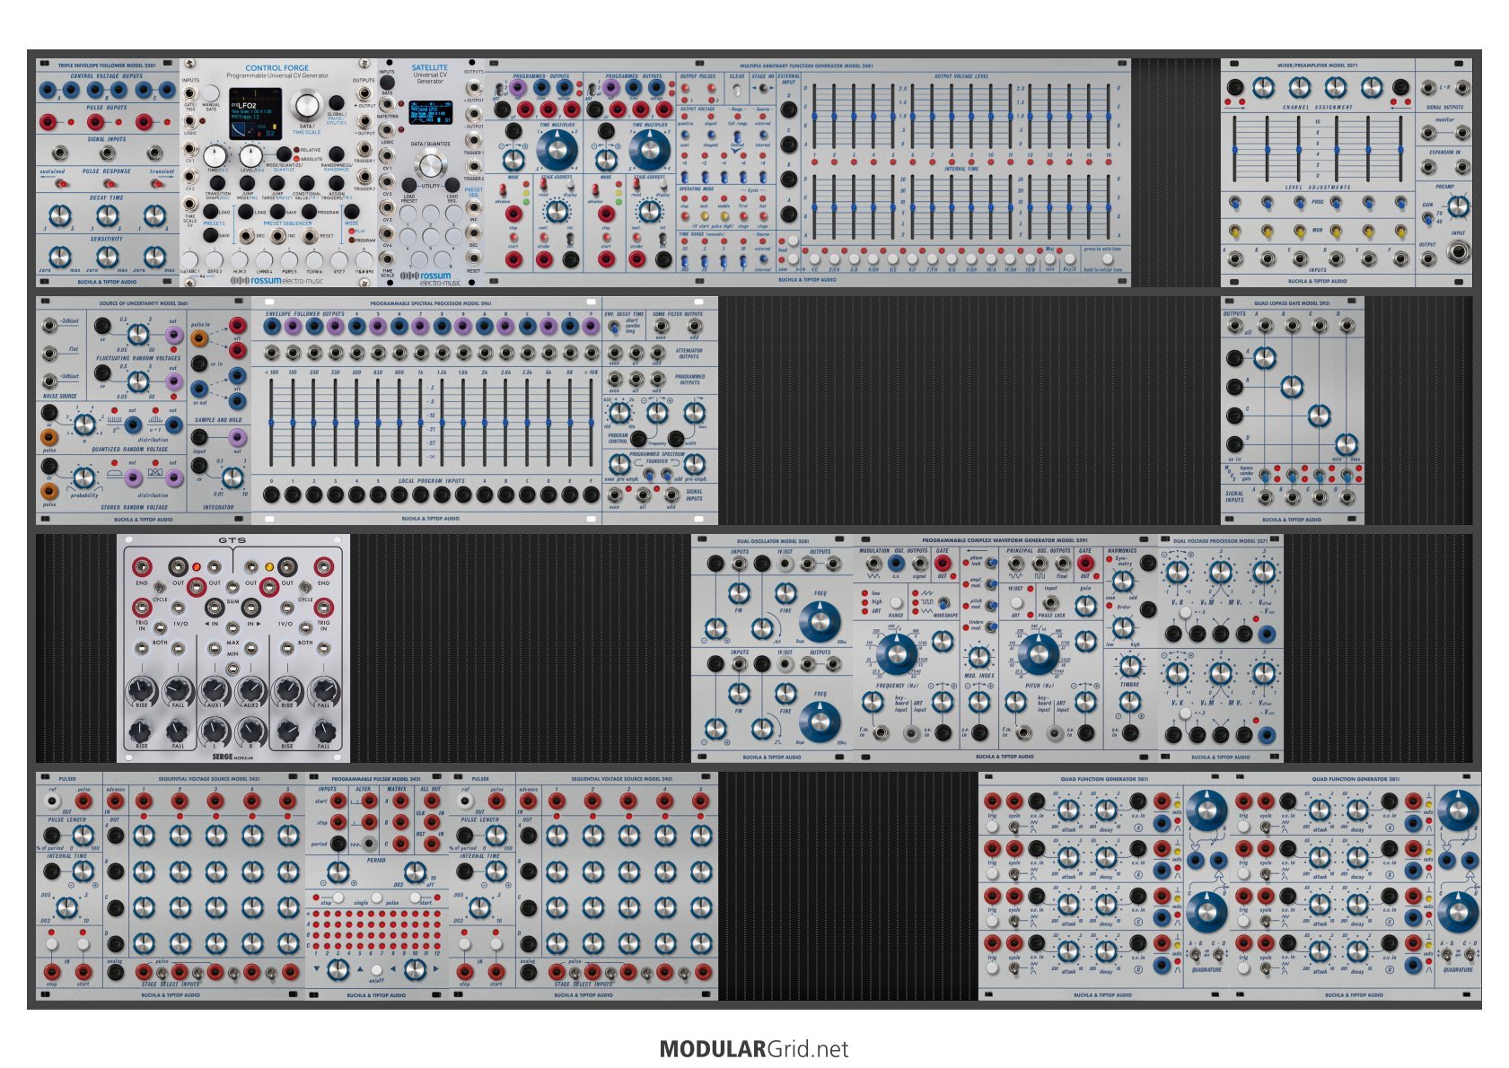Click the second Time Multiplier knob on Model 248t
1509x1068 pixels.
(x=650, y=149)
